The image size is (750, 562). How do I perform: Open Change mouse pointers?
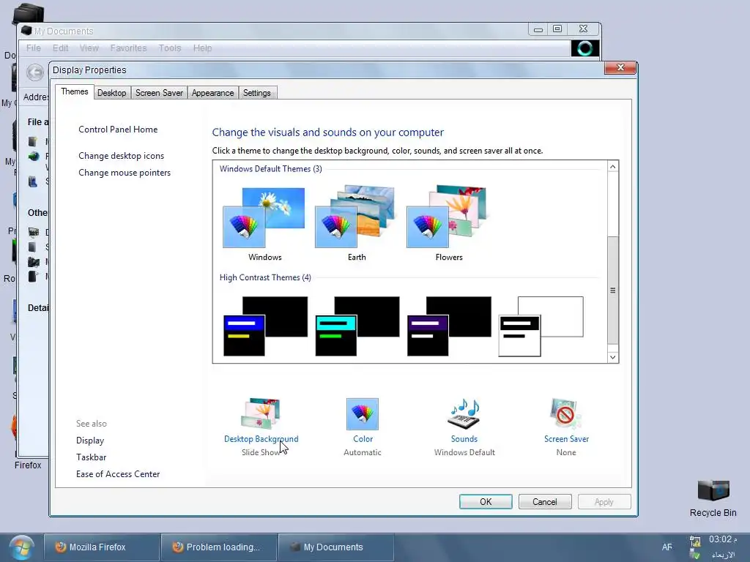tap(125, 173)
